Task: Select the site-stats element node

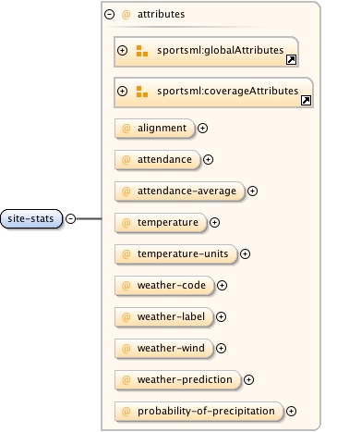Action: (31, 218)
